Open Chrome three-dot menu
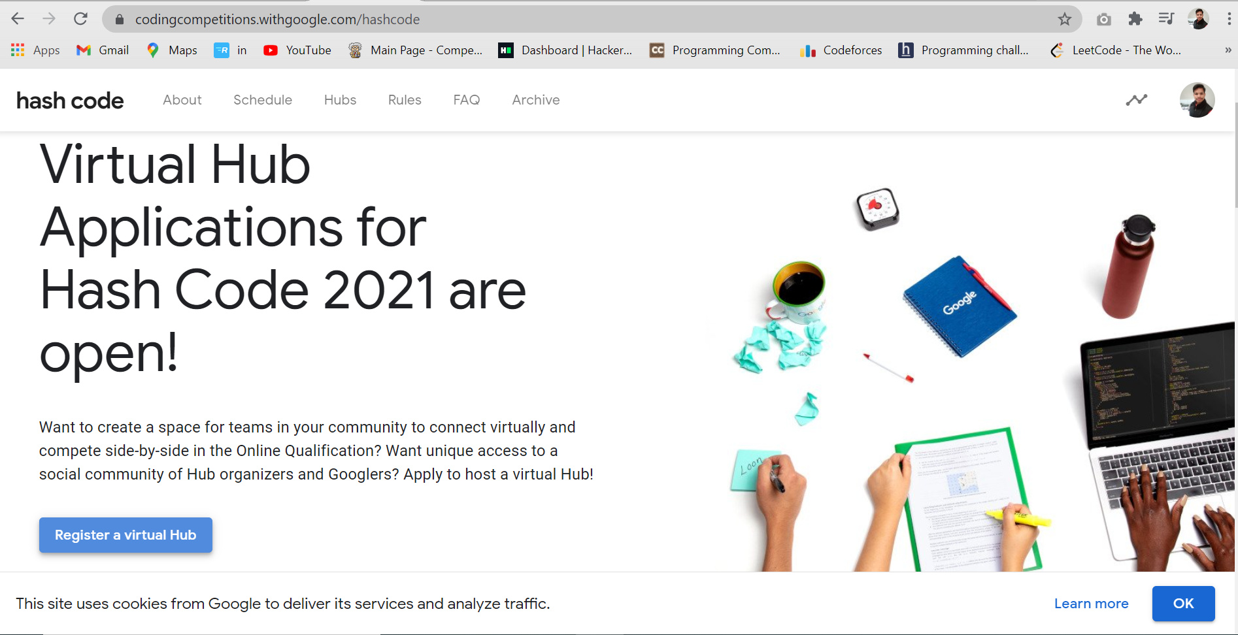This screenshot has width=1238, height=635. click(1229, 19)
